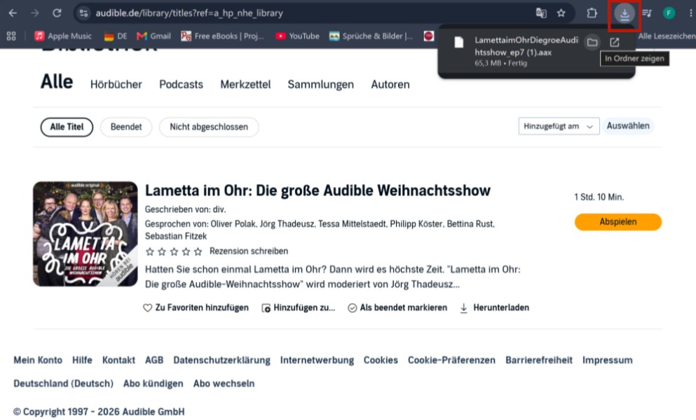Open the Kontakt footer link

tap(118, 360)
